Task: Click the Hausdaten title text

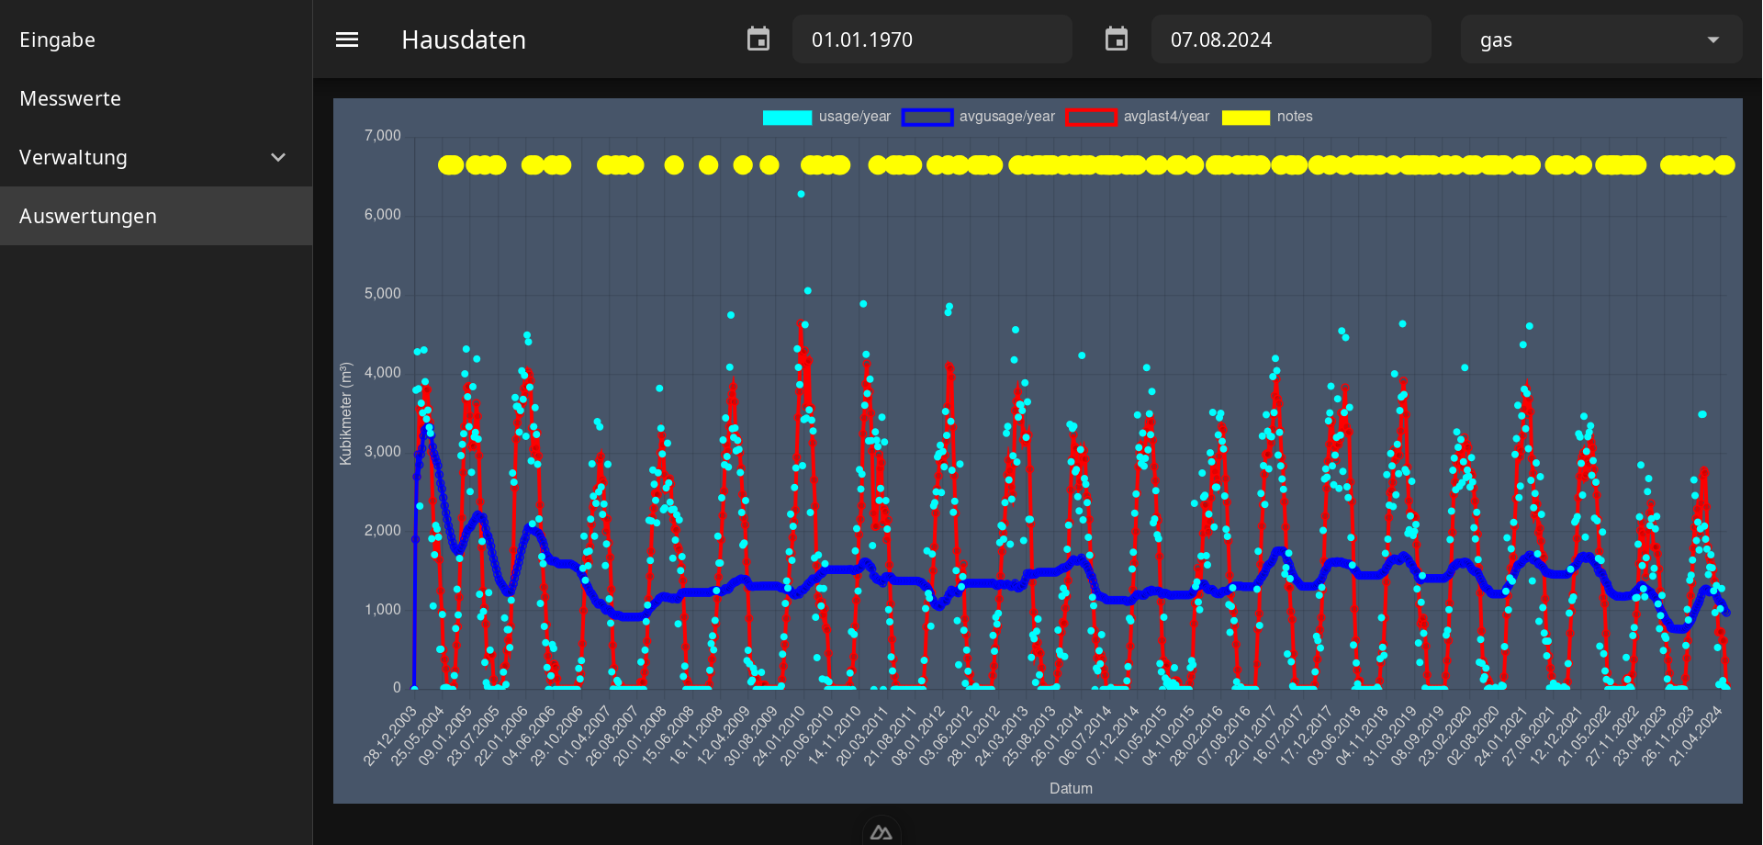Action: [464, 39]
